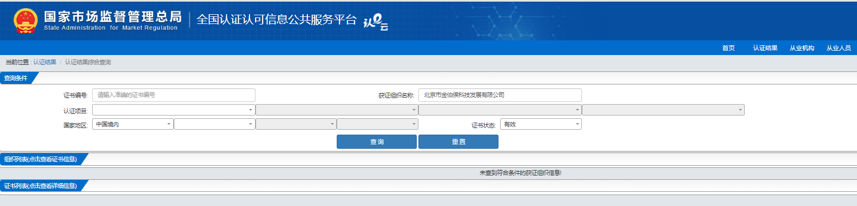Open the third 国家地区 dropdown
Viewport: 857px width, 206px height.
coord(296,124)
